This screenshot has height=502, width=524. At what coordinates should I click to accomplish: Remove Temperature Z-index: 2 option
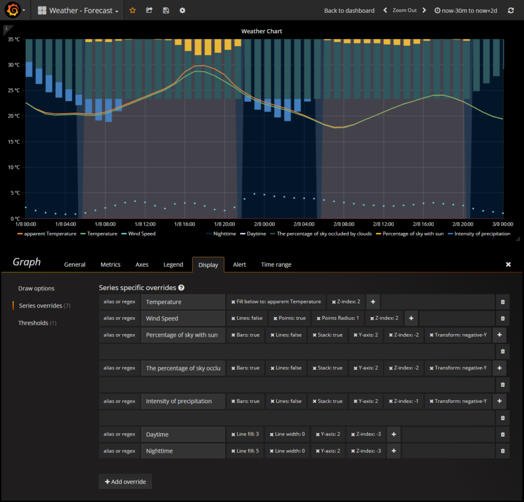coord(334,302)
